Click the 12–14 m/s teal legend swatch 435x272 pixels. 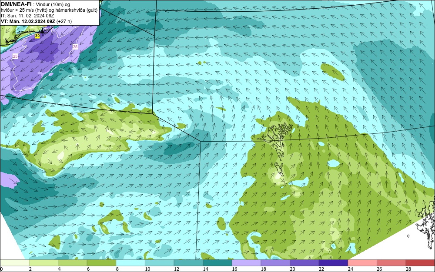pyautogui.click(x=188, y=263)
